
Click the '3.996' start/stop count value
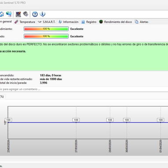(44, 83)
